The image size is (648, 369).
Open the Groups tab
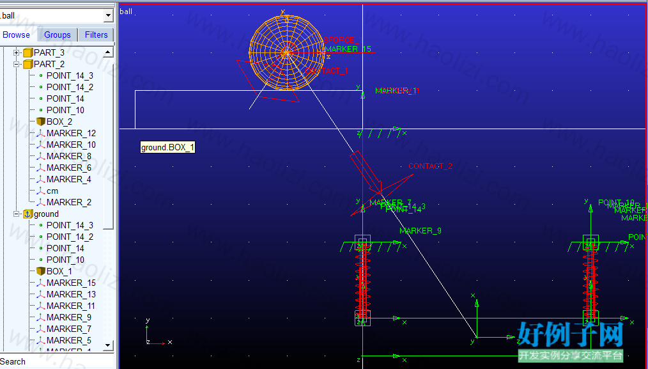58,35
